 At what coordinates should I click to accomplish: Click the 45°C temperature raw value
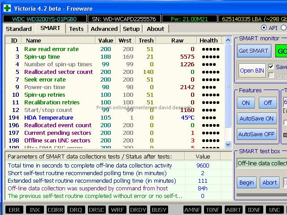pyautogui.click(x=187, y=117)
